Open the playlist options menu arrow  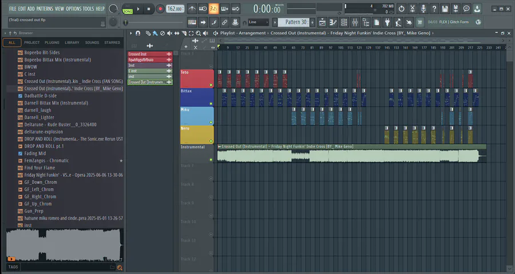point(130,33)
